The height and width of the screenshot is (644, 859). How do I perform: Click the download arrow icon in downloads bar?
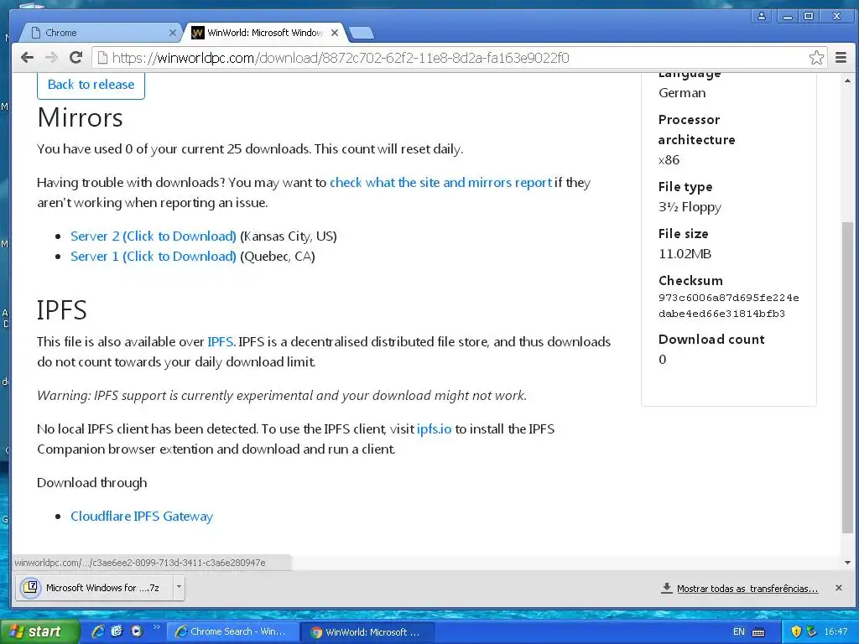(x=667, y=588)
